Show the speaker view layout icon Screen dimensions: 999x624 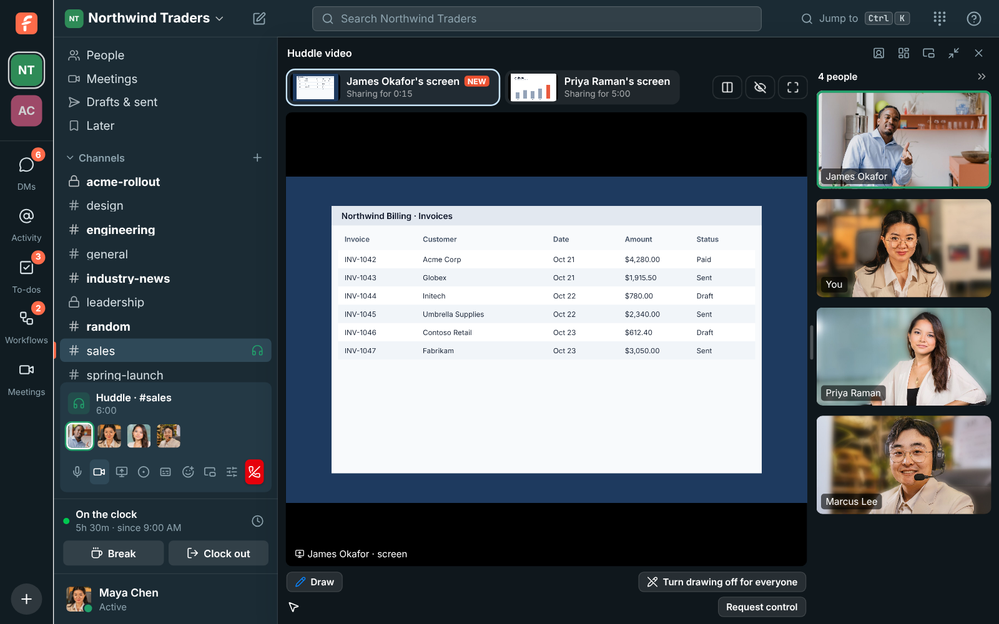point(878,54)
